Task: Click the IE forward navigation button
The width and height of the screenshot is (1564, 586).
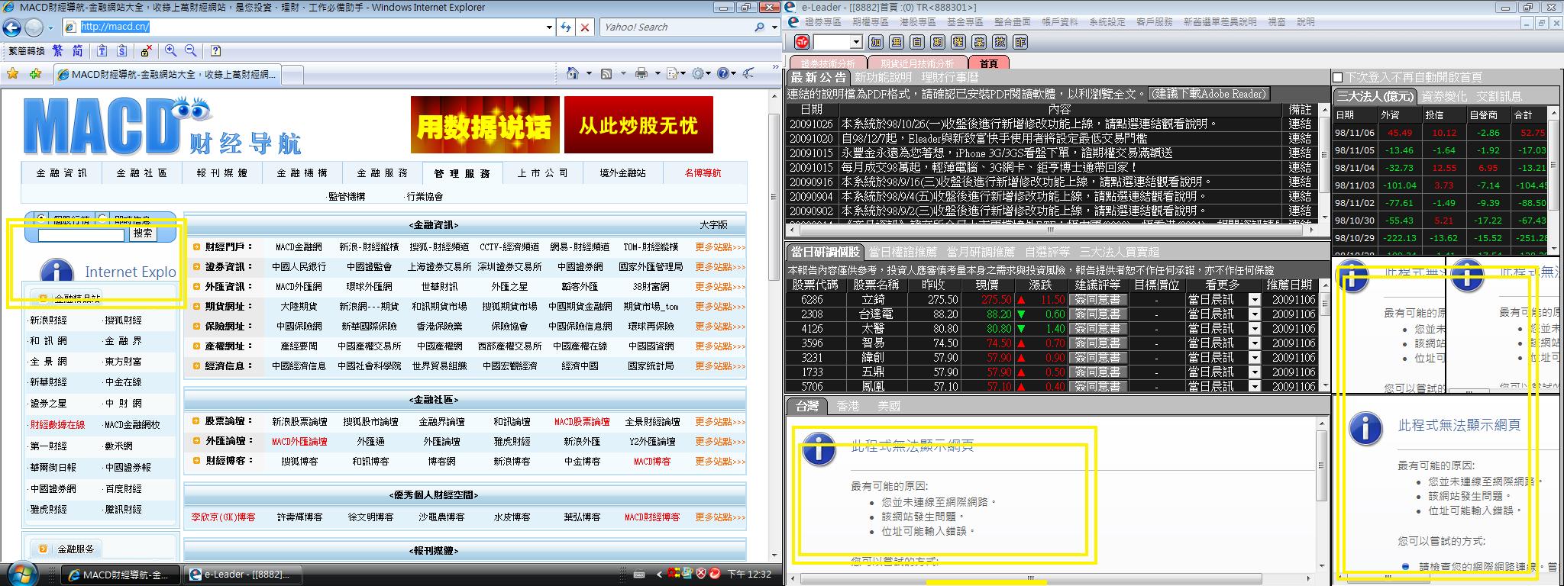Action: [34, 27]
